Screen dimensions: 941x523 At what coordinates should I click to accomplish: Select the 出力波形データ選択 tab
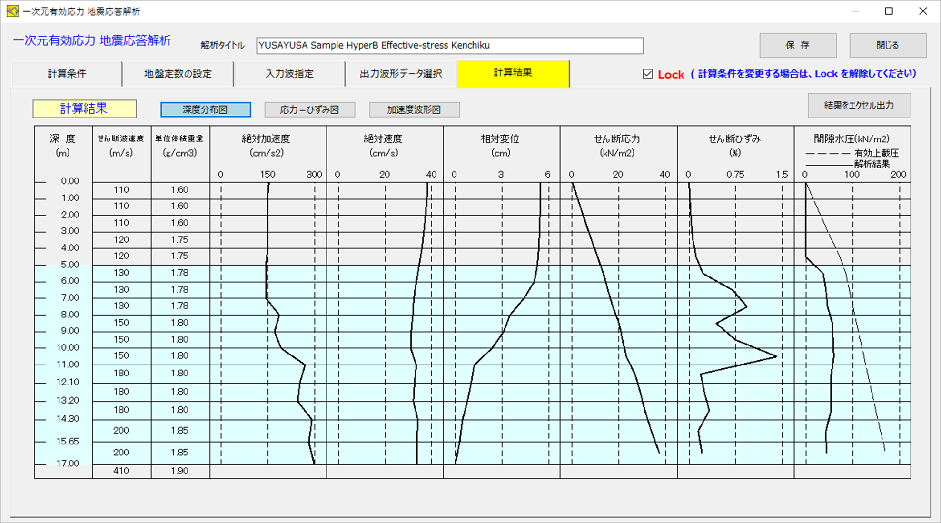401,74
